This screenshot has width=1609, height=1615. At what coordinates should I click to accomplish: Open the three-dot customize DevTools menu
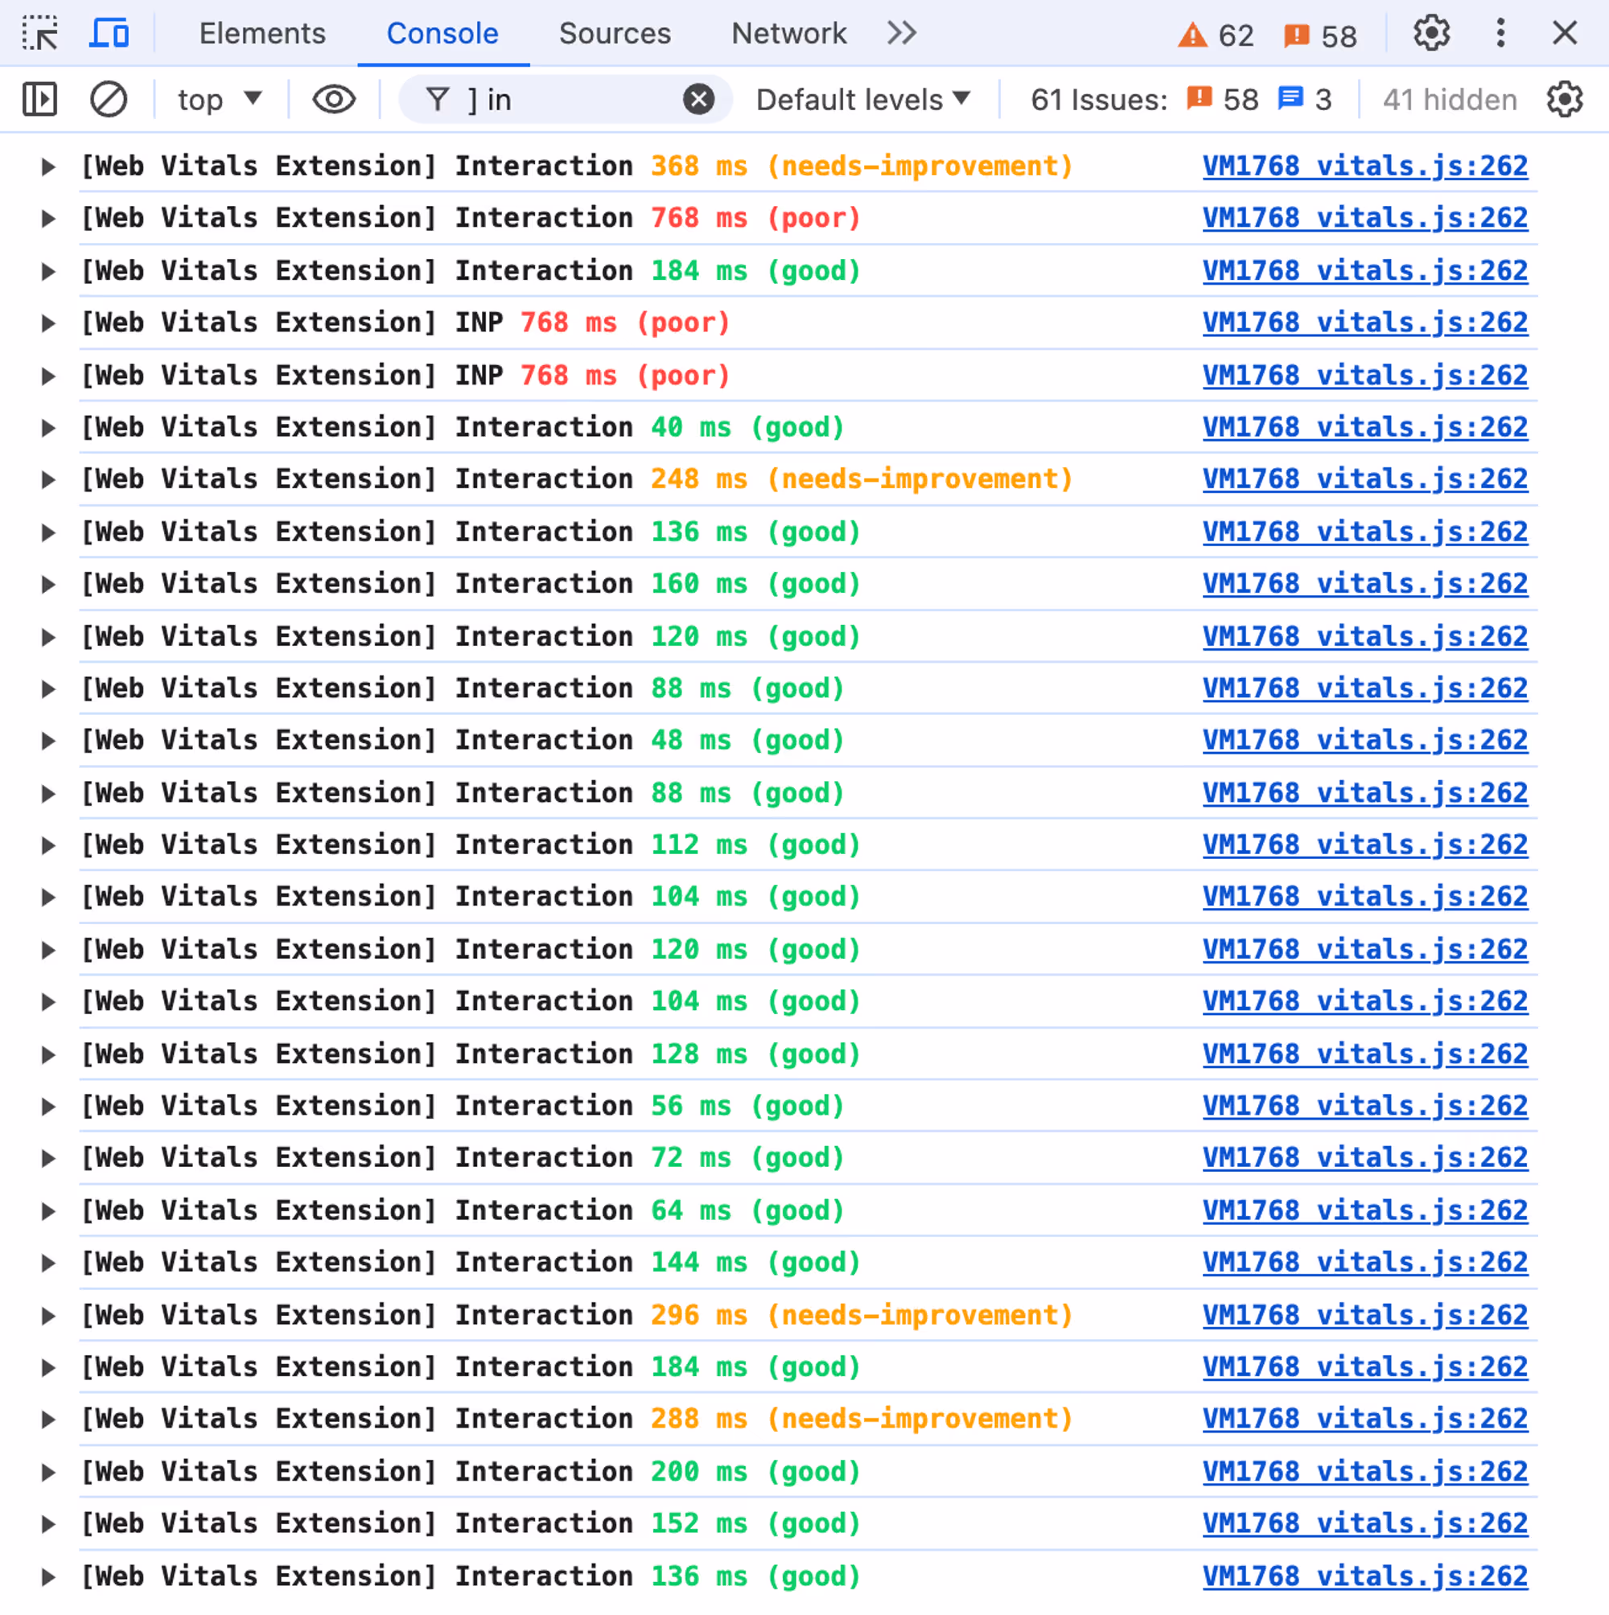[x=1500, y=34]
